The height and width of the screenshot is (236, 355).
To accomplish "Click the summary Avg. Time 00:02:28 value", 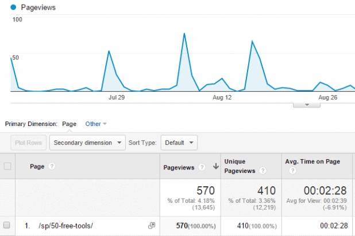I will pos(325,191).
